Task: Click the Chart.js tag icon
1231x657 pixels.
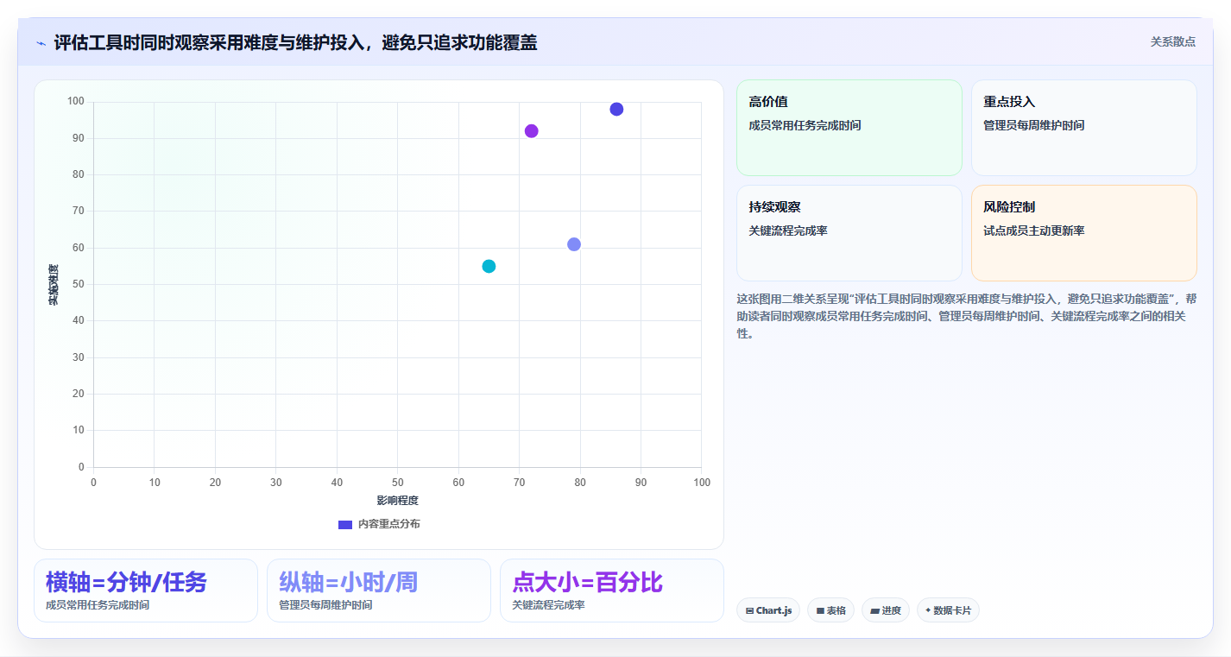Action: pyautogui.click(x=749, y=610)
